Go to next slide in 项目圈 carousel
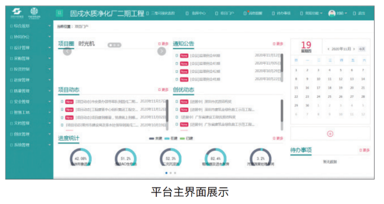 click(x=161, y=51)
